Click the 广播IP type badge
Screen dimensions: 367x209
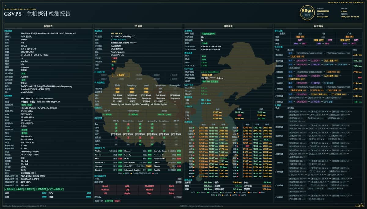pyautogui.click(x=114, y=58)
